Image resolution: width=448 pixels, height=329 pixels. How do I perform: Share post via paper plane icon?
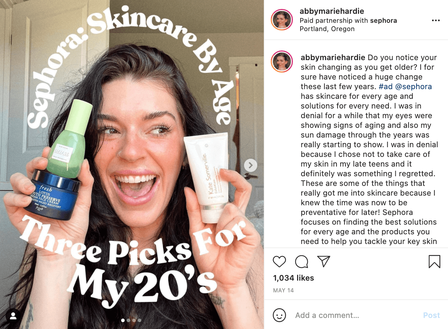[324, 261]
